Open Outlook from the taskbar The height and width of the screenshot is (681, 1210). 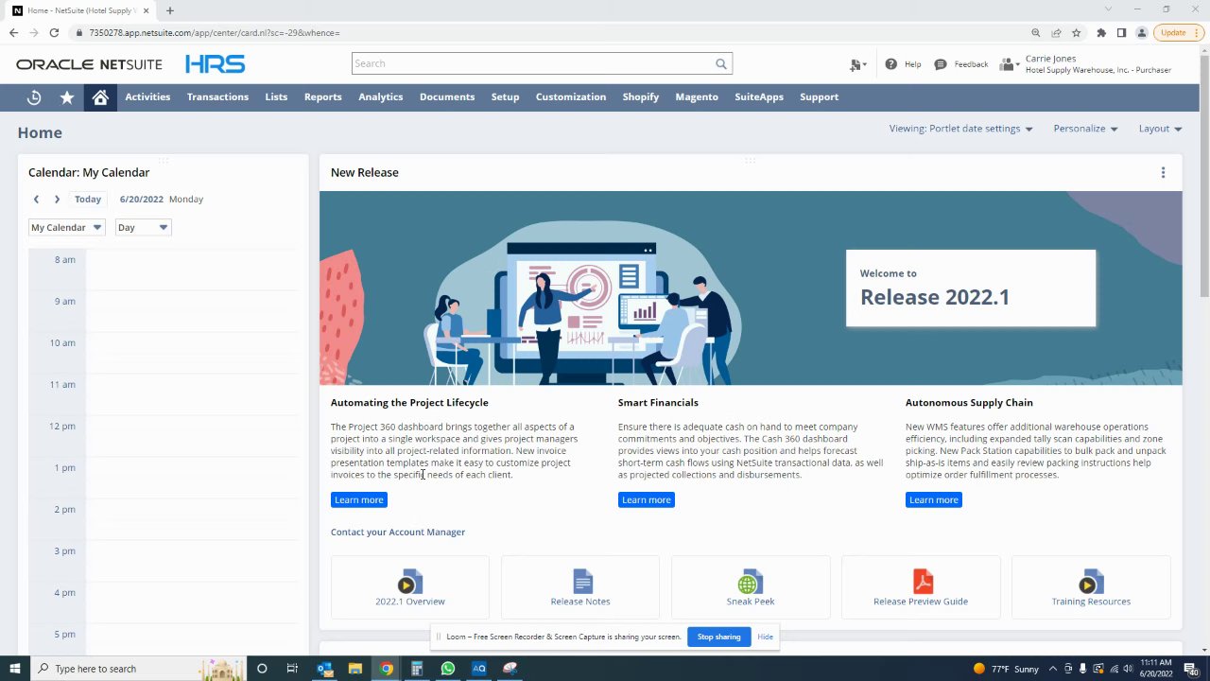(324, 669)
